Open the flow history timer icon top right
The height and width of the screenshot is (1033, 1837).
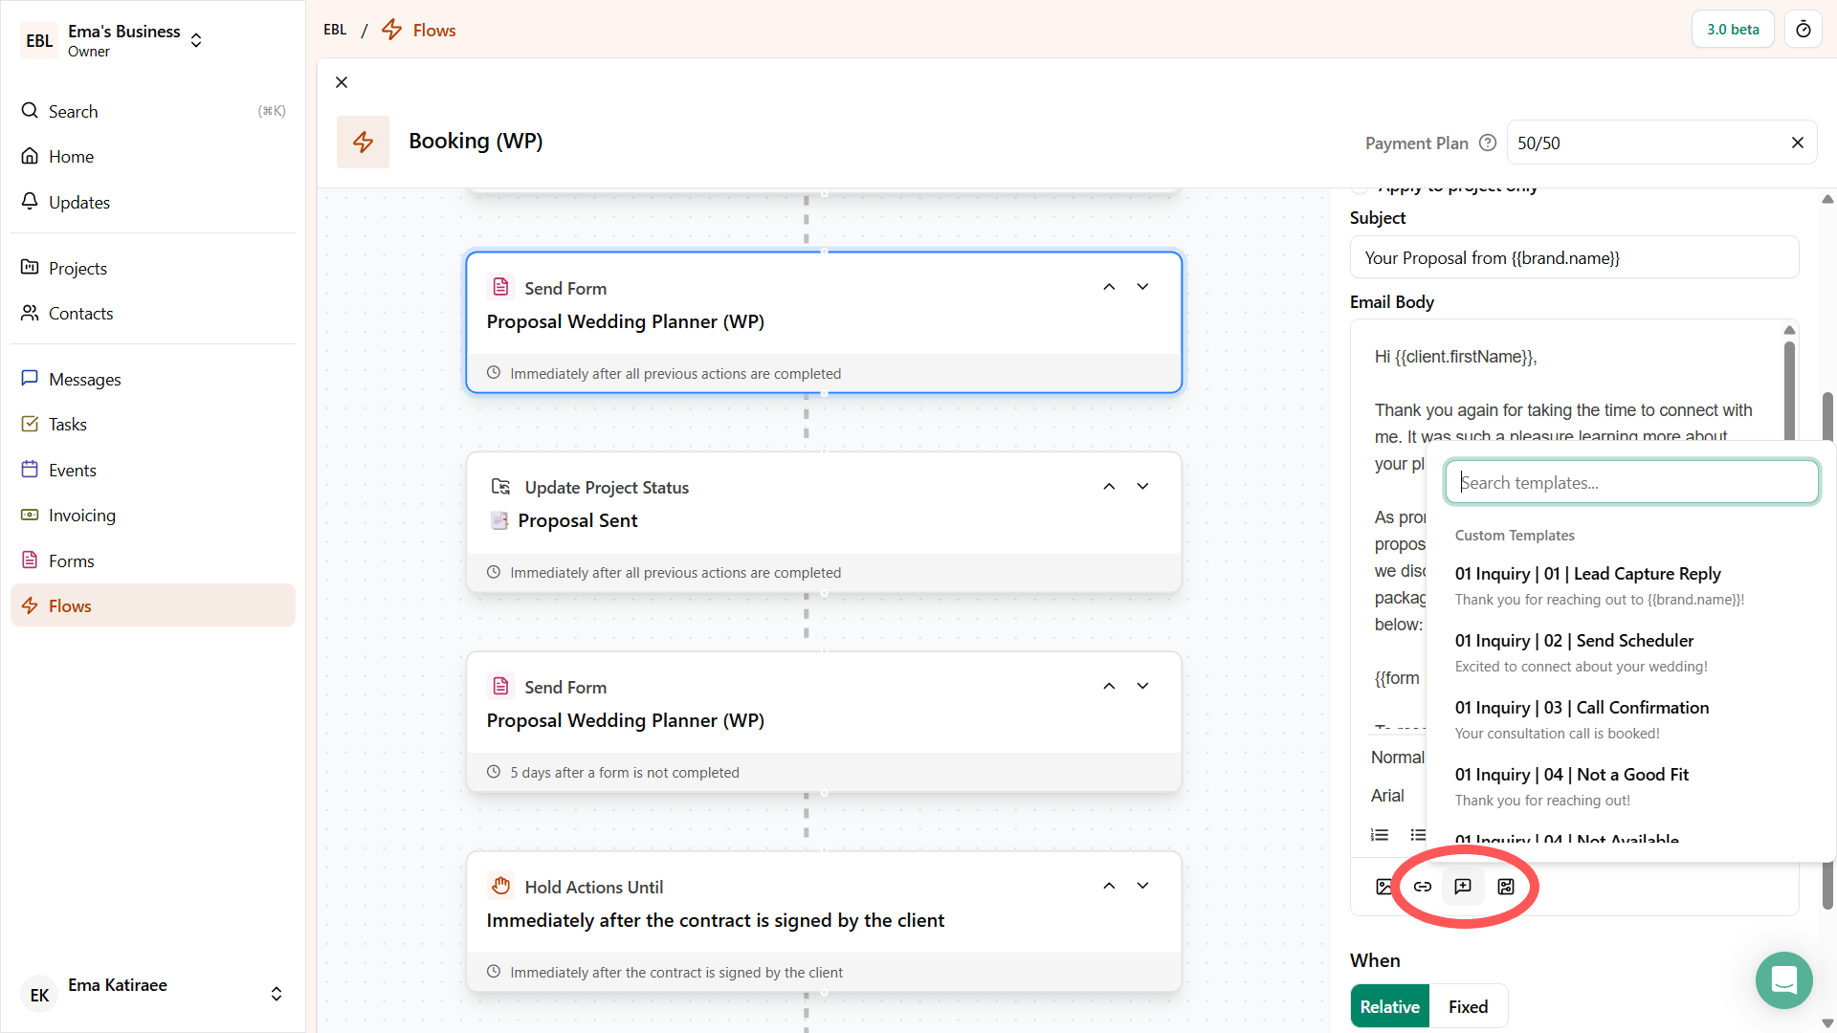pyautogui.click(x=1804, y=29)
